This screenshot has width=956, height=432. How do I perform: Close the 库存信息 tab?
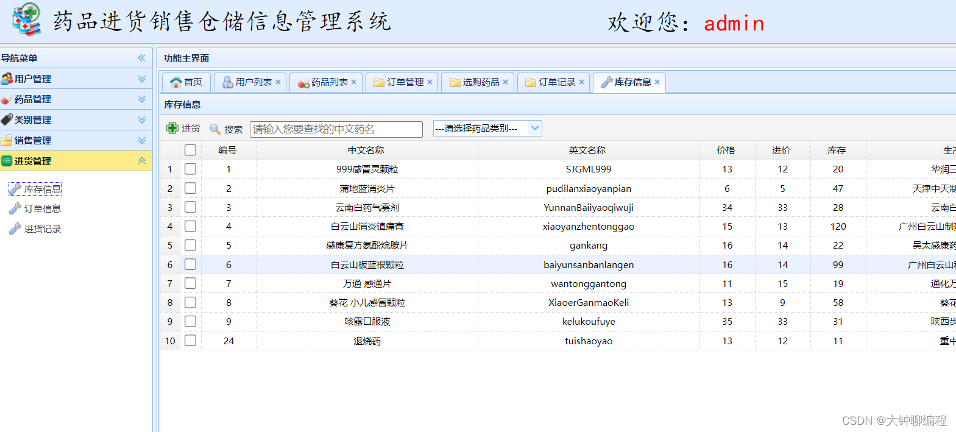pos(657,82)
